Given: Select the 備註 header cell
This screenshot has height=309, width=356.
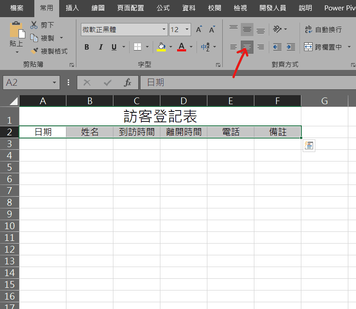Looking at the screenshot, I should tap(278, 132).
